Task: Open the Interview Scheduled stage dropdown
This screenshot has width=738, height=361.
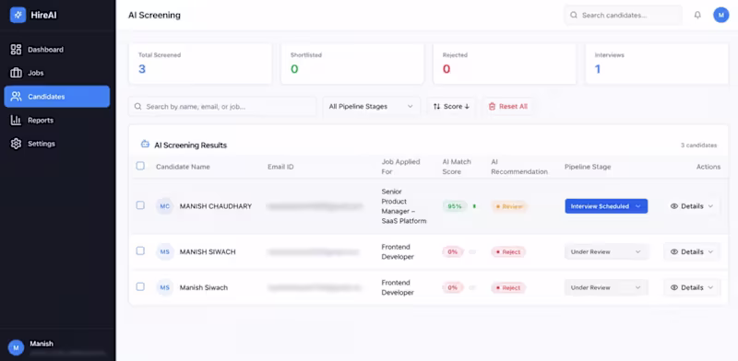Action: pyautogui.click(x=606, y=206)
